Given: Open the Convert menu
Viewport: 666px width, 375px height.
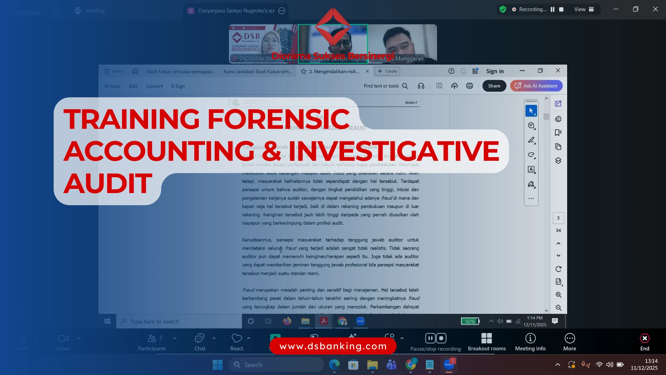Looking at the screenshot, I should pyautogui.click(x=154, y=86).
